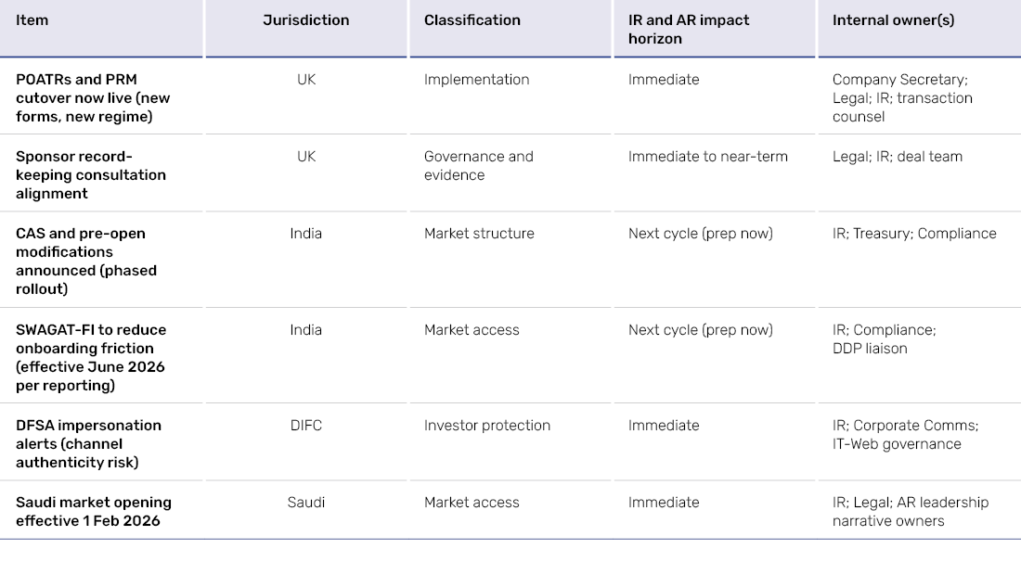
Task: Click the DIFC jurisdiction cell
Action: click(305, 426)
